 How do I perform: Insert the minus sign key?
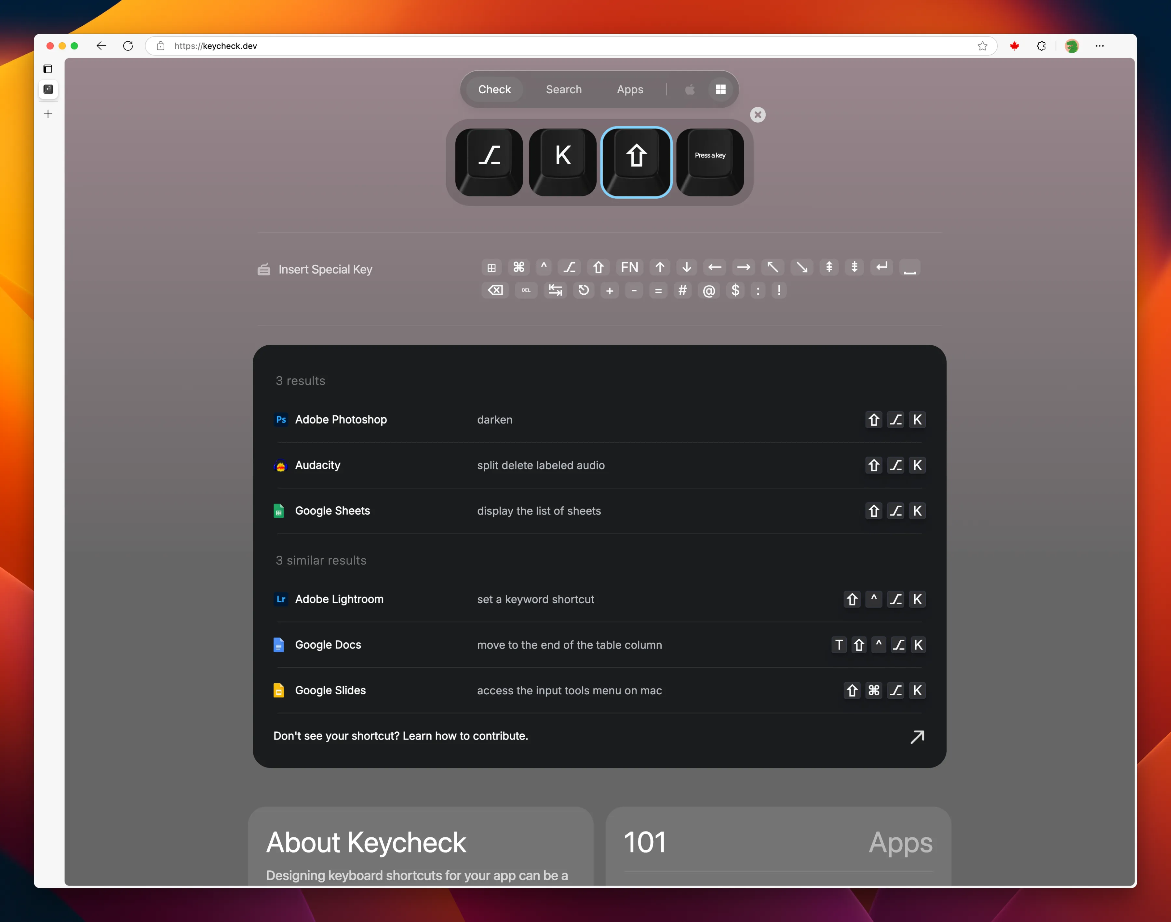point(634,290)
